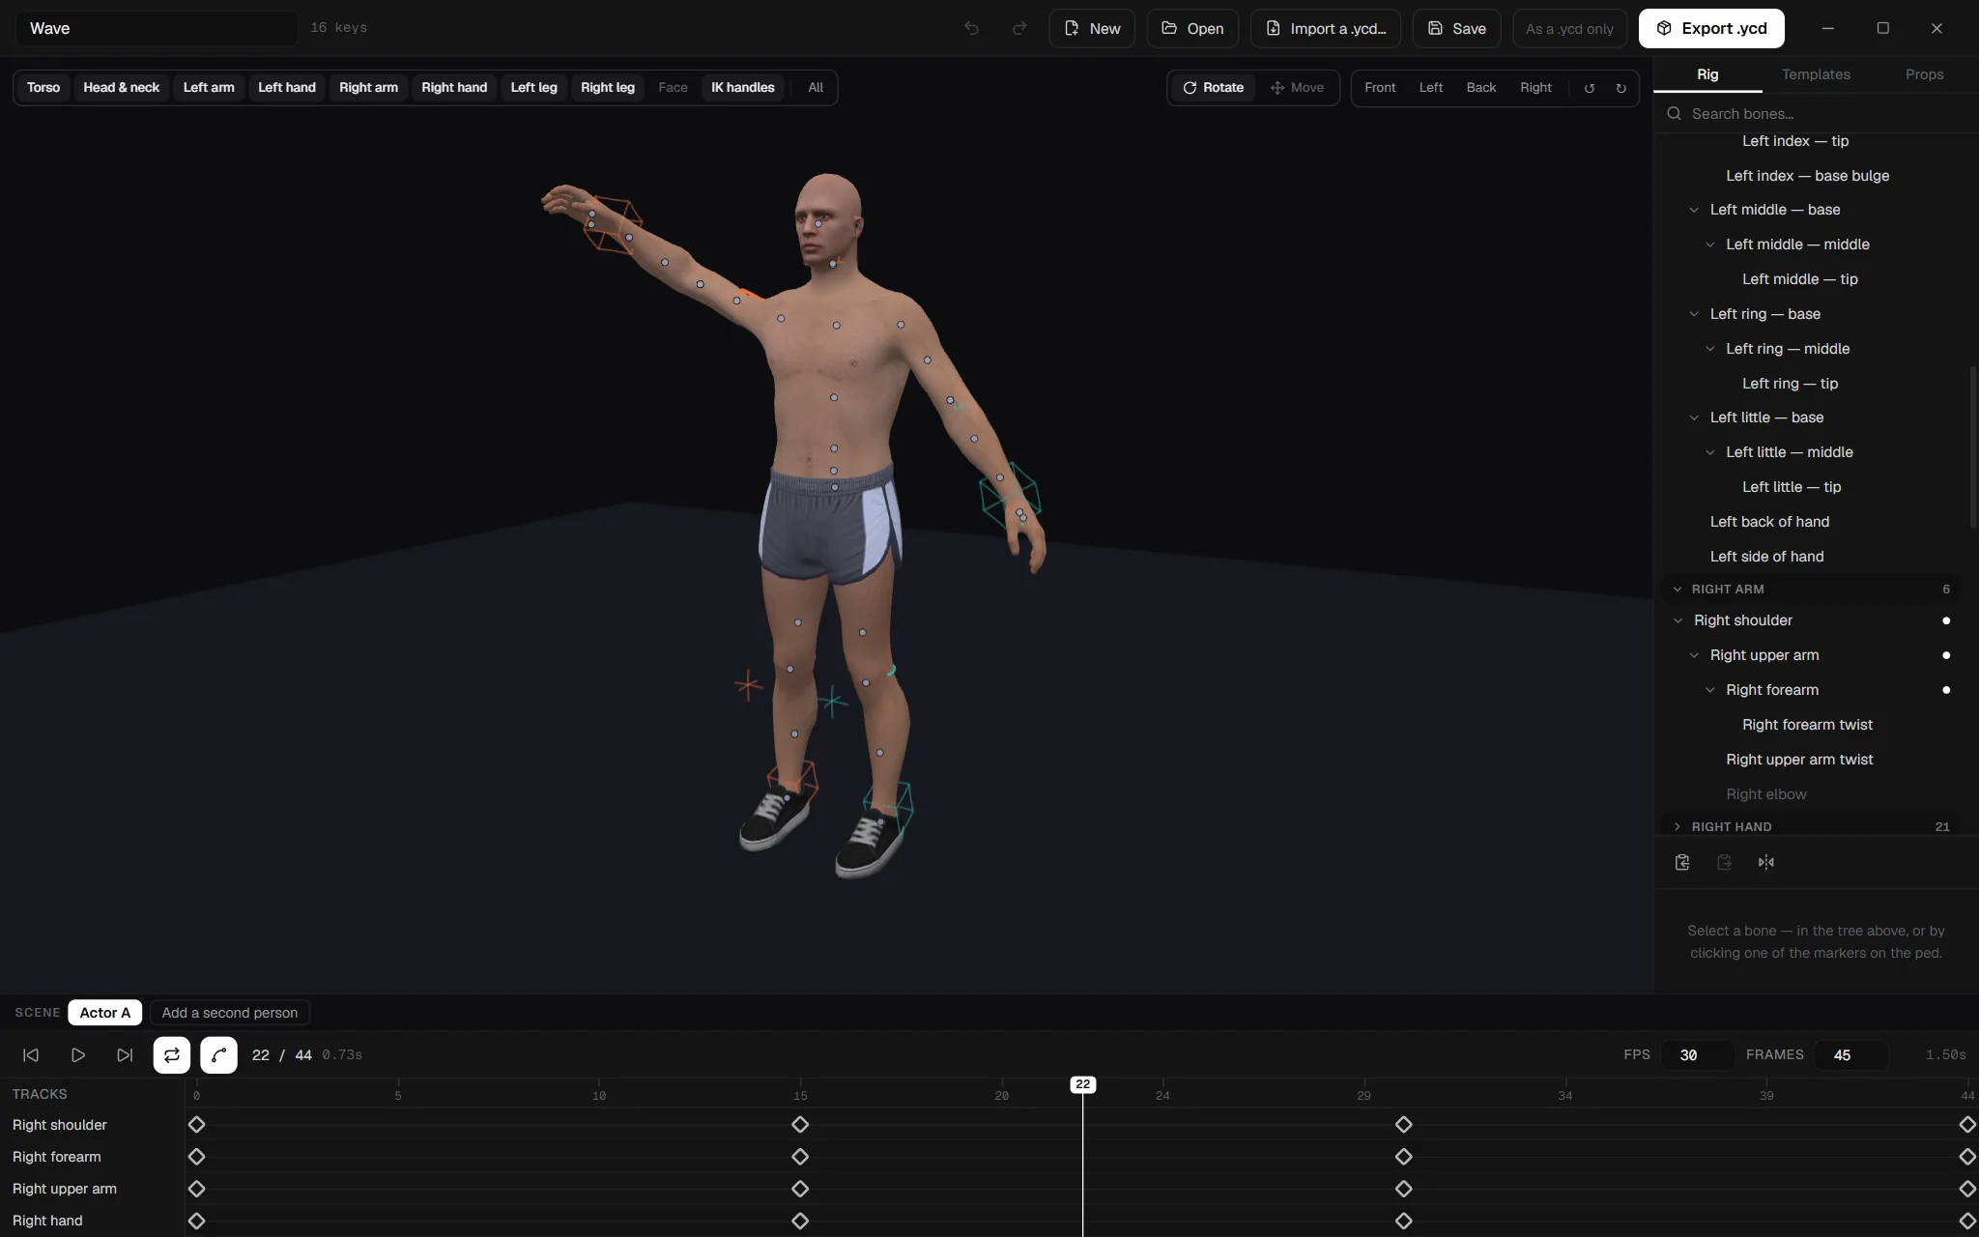Rotate view counter-clockwise icon
The image size is (1979, 1237).
[x=1590, y=87]
